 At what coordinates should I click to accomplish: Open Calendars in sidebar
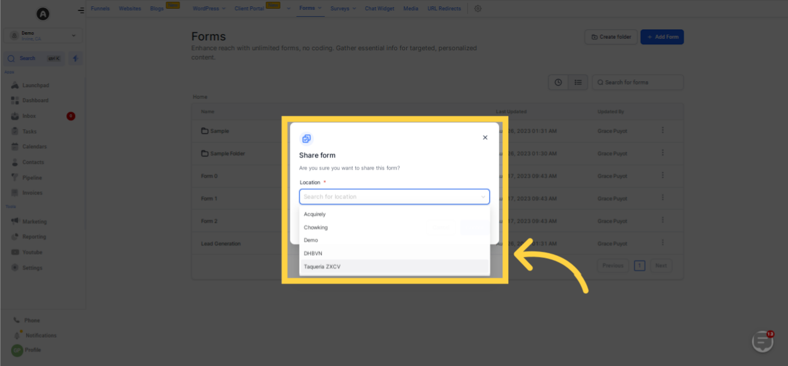pos(35,147)
